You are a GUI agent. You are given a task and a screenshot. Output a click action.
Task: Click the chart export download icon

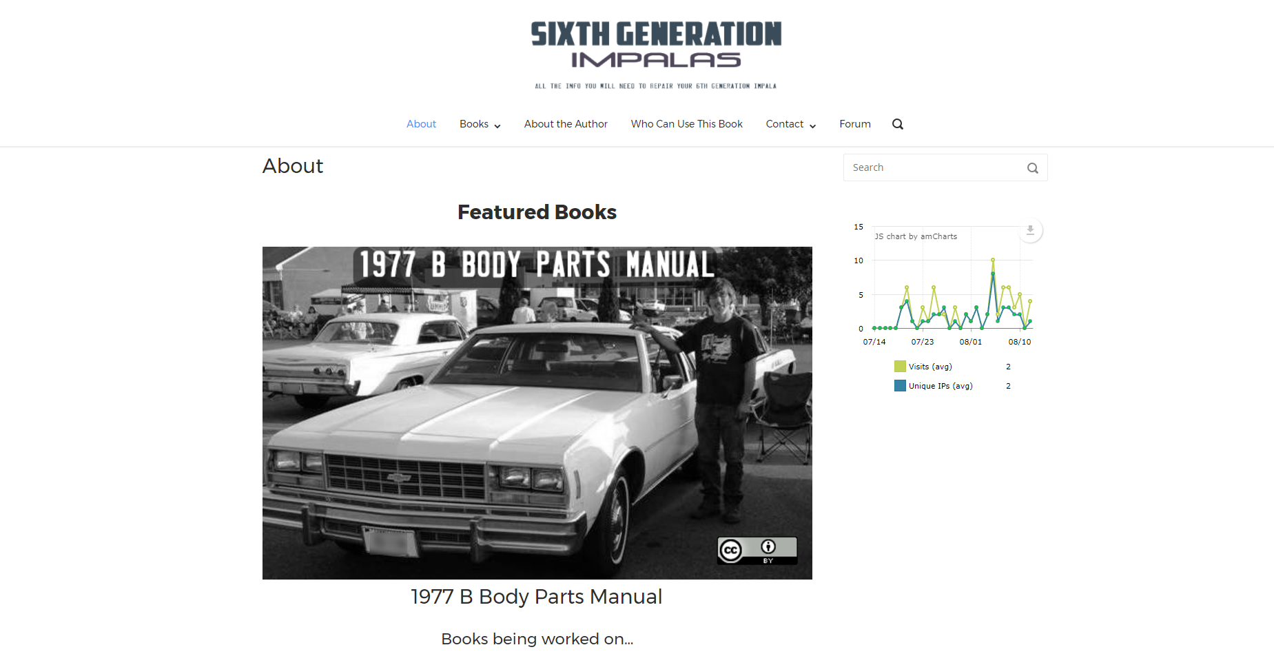tap(1030, 230)
